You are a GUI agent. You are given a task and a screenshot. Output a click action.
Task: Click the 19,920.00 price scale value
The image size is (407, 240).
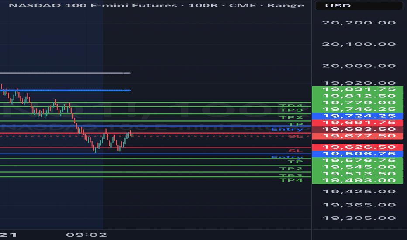tap(359, 83)
